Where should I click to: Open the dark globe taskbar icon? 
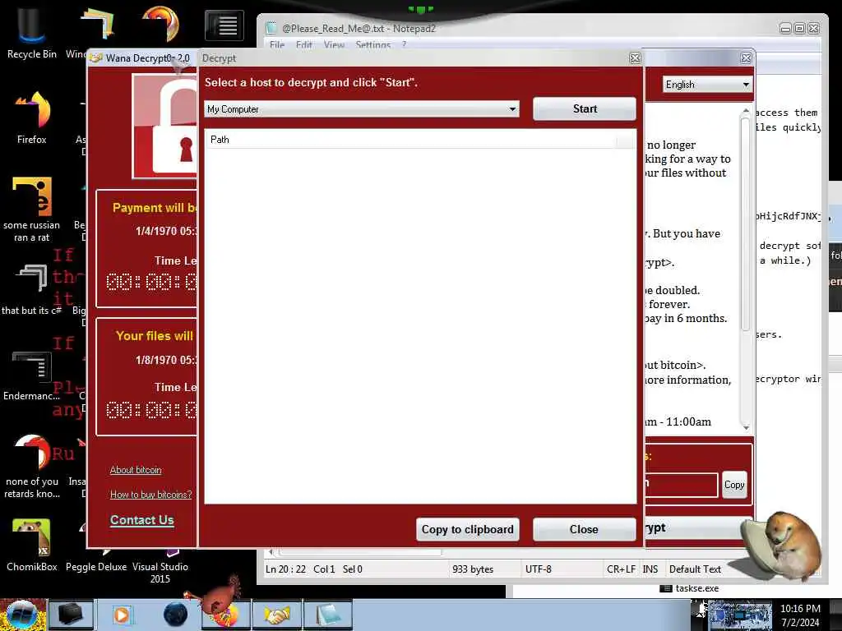pyautogui.click(x=175, y=615)
